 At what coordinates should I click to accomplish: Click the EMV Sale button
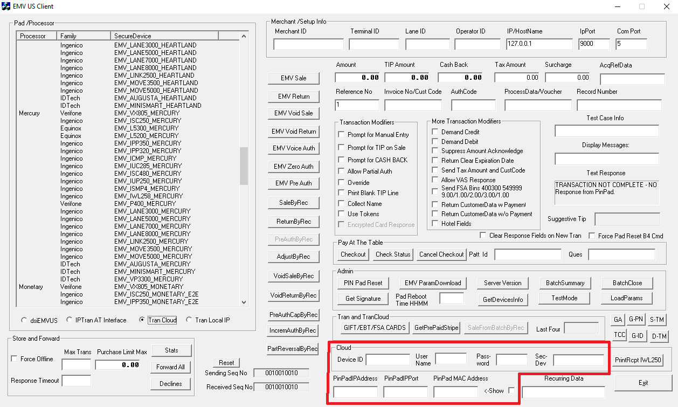(x=293, y=78)
